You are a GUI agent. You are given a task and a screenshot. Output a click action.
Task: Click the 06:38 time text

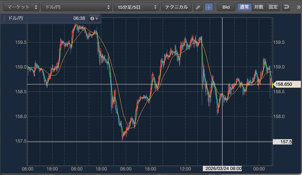pos(79,18)
